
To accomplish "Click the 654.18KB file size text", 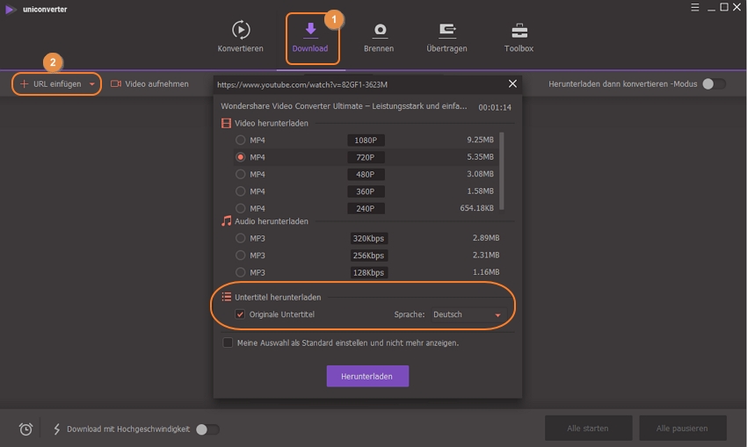I will pyautogui.click(x=477, y=208).
